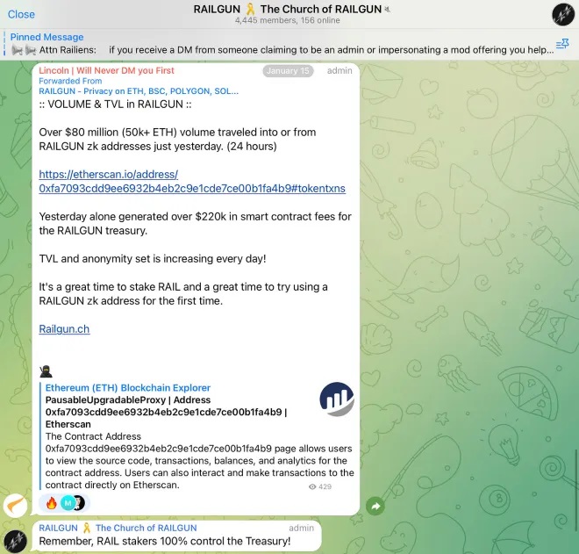Image resolution: width=579 pixels, height=554 pixels.
Task: Click the fire emoji reaction
Action: tap(51, 503)
